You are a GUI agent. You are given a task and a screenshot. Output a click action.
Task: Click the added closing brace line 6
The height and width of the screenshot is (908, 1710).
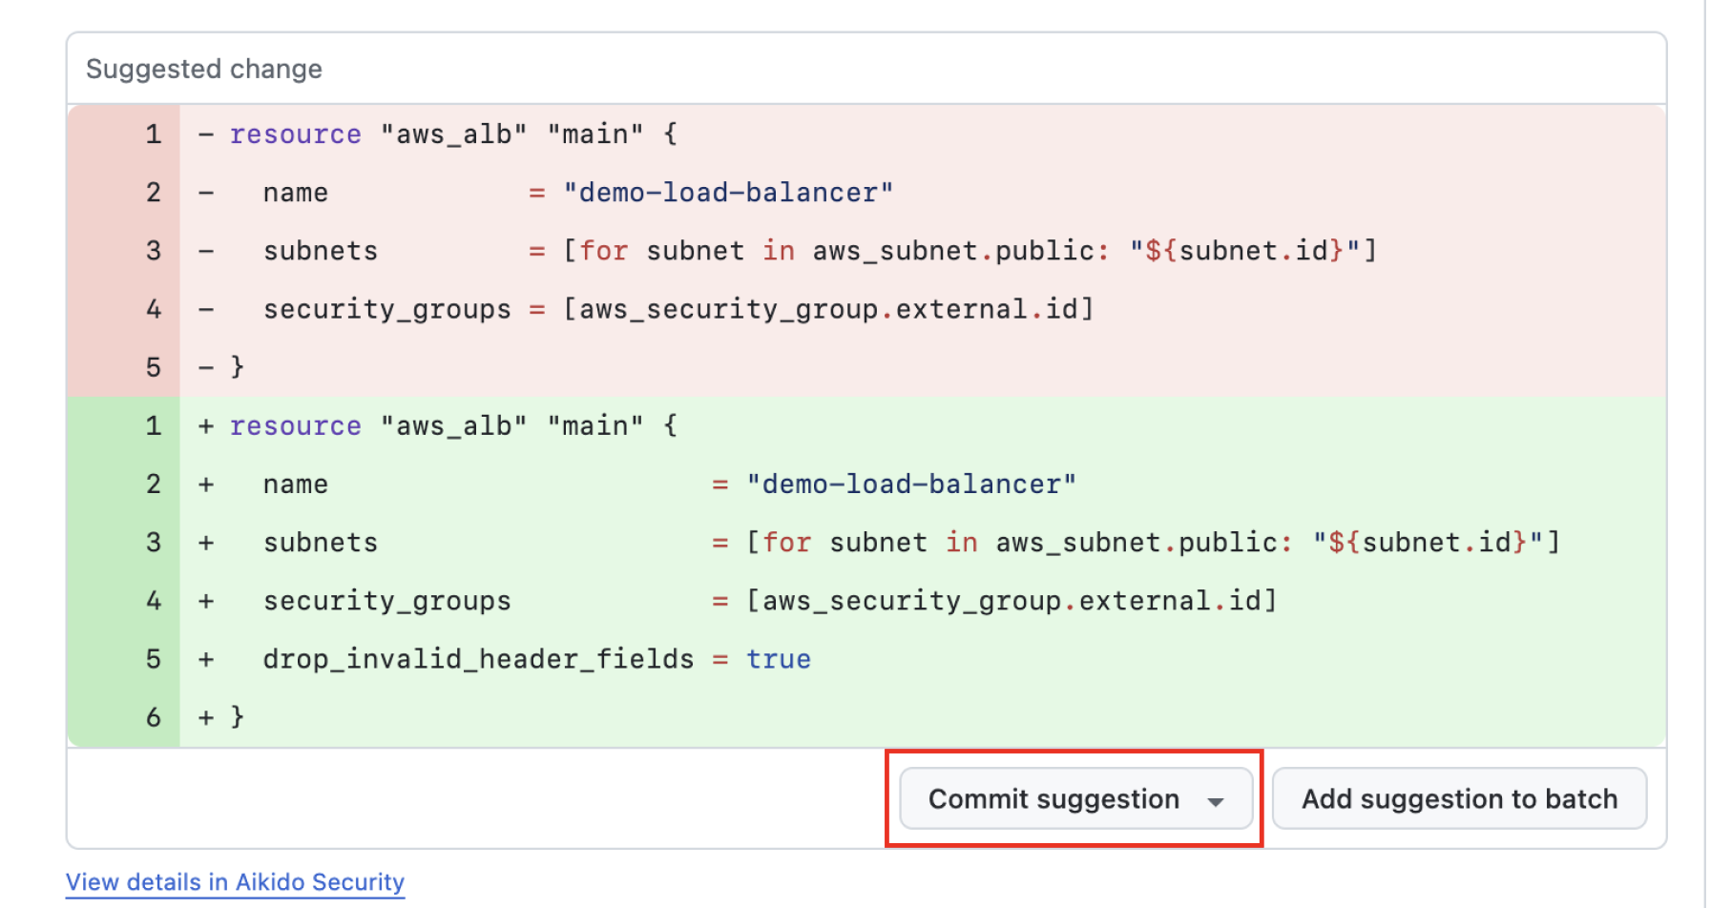[866, 717]
